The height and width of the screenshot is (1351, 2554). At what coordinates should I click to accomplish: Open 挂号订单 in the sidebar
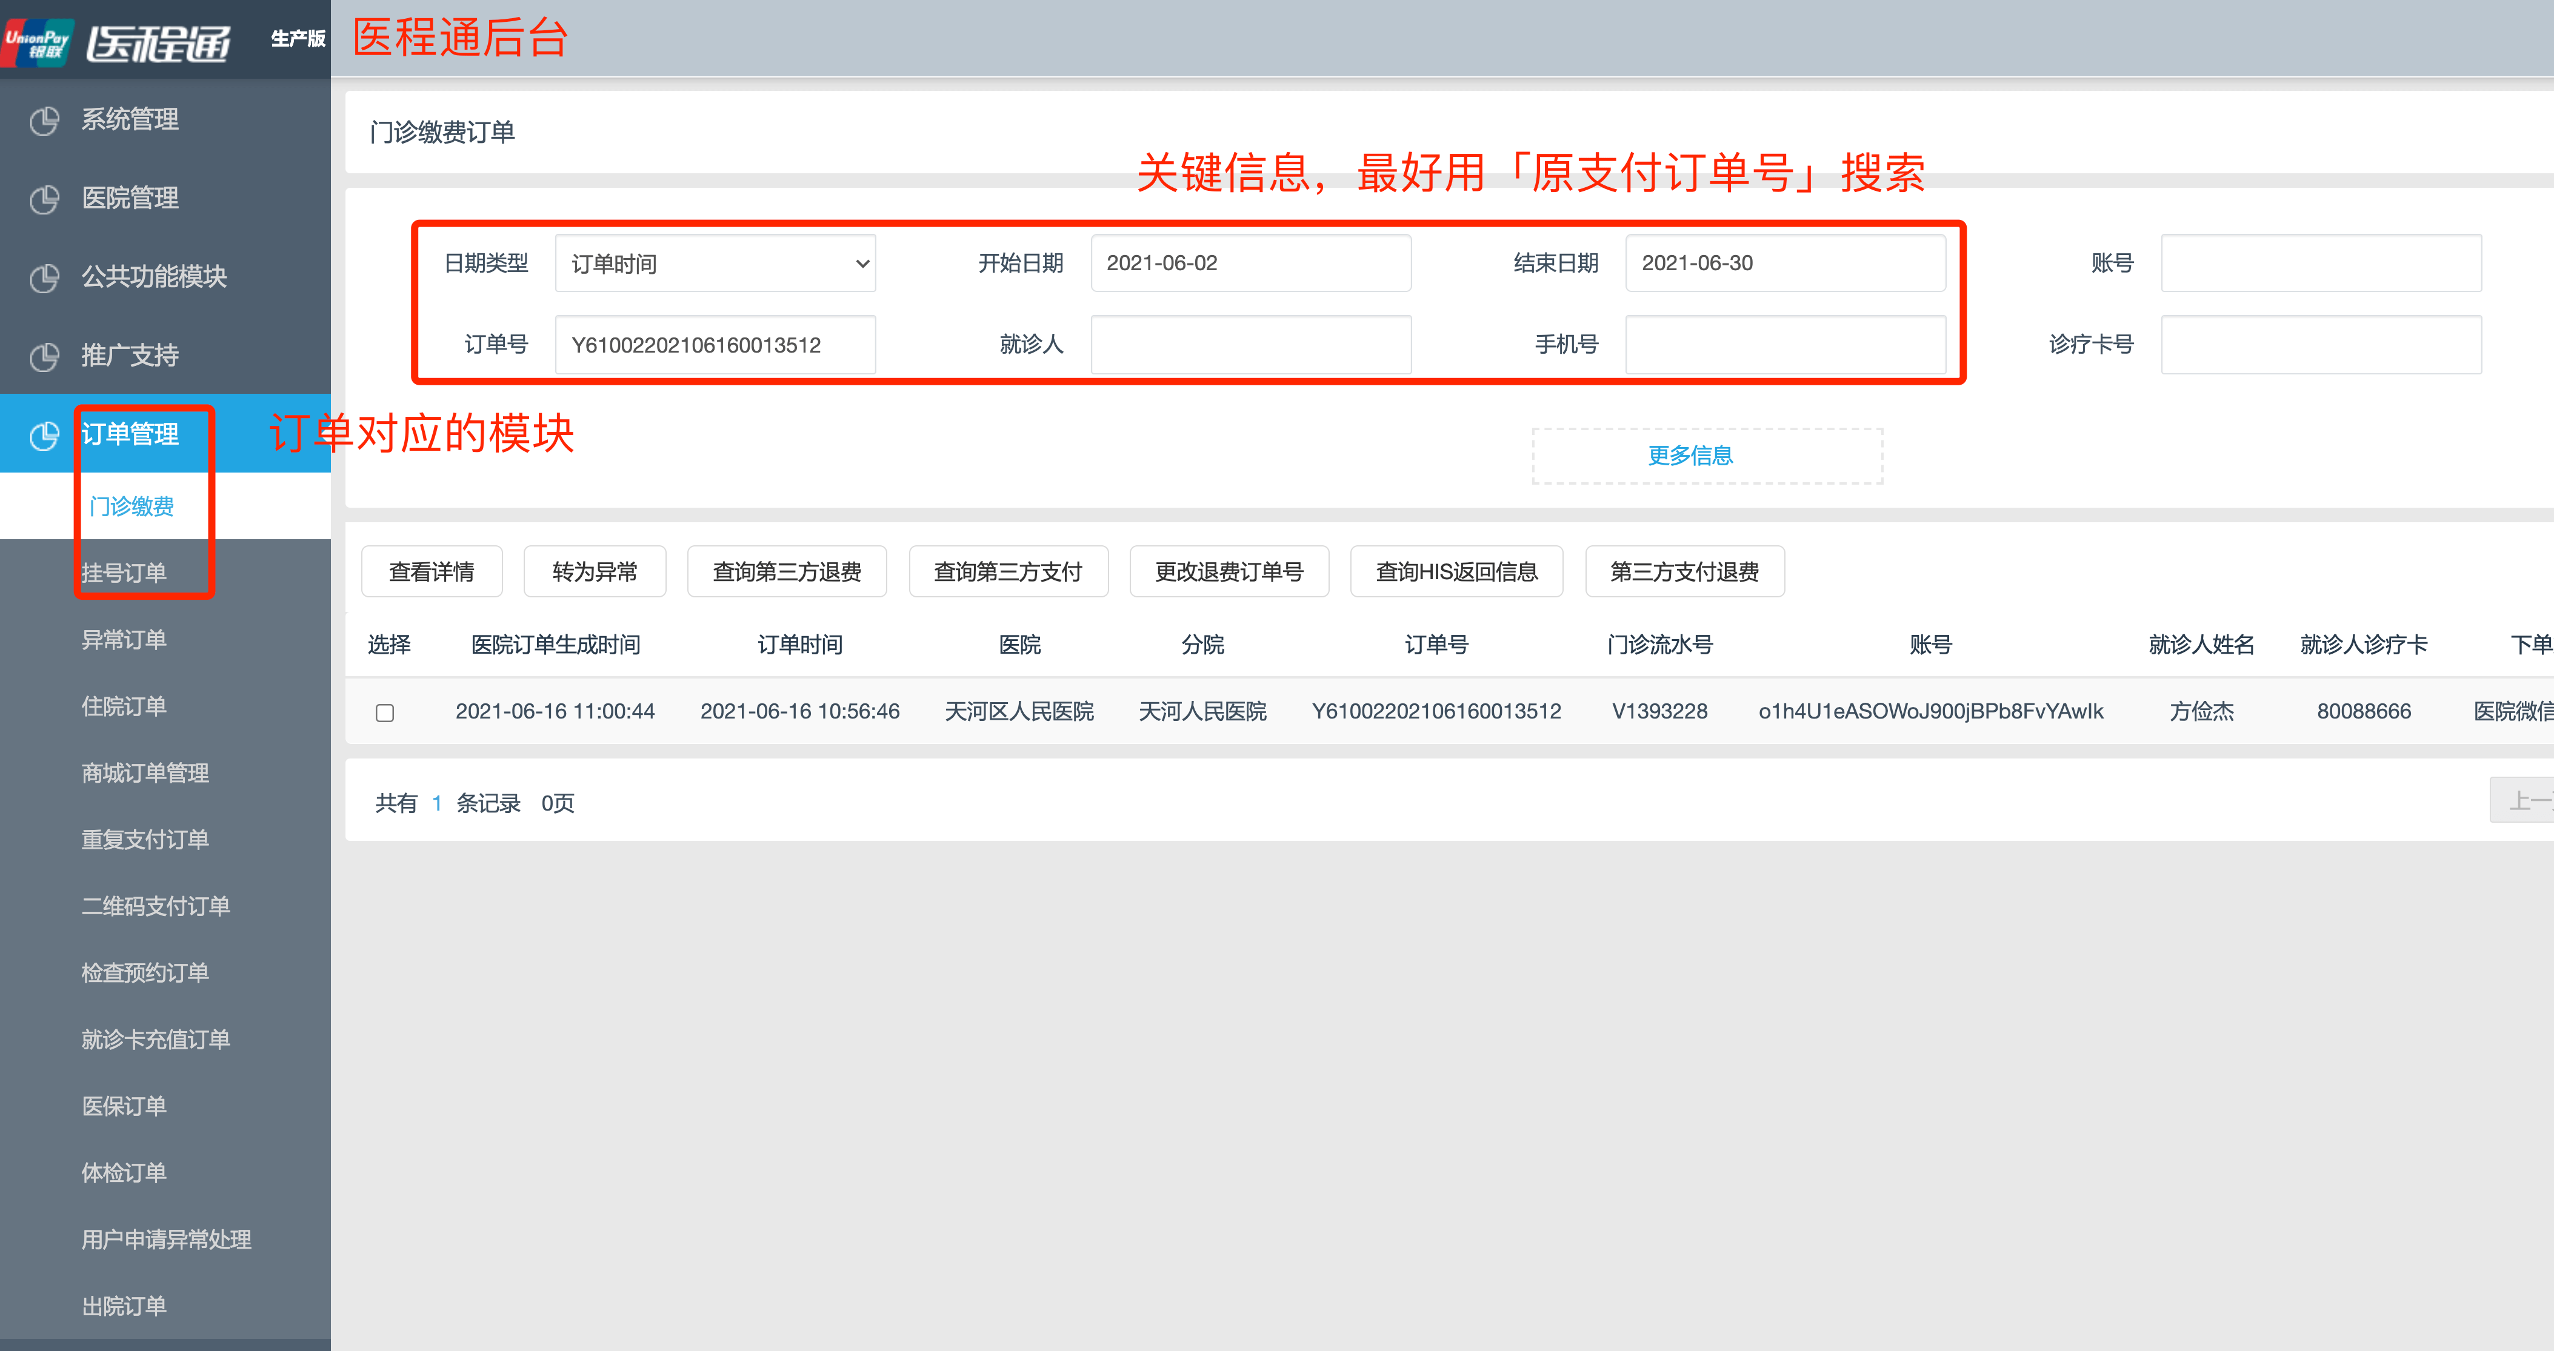[124, 573]
